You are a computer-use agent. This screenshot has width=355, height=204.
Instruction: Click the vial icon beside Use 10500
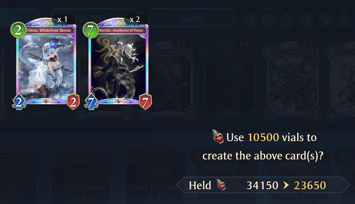(218, 136)
